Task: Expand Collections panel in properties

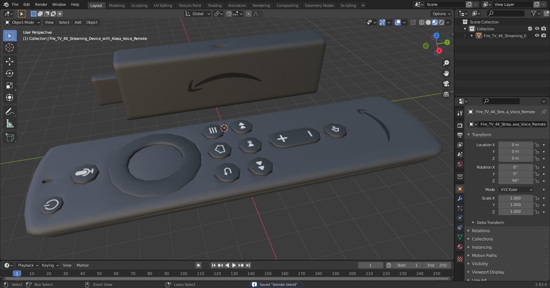Action: click(x=482, y=239)
